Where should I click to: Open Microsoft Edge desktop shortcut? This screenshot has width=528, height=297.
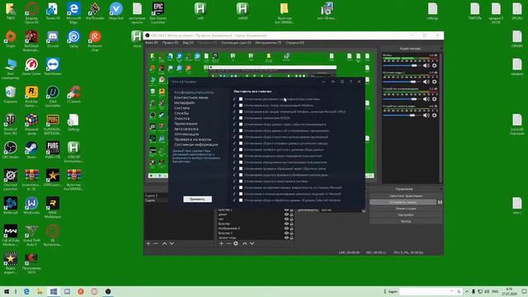tap(73, 13)
